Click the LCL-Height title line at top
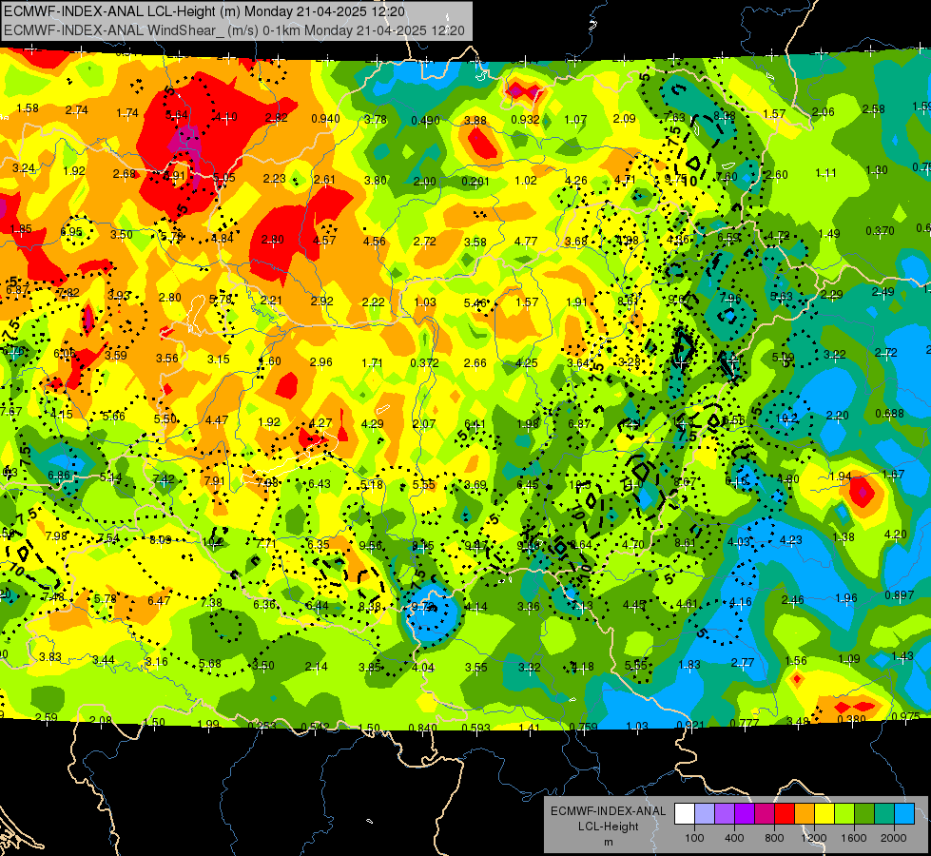 204,11
